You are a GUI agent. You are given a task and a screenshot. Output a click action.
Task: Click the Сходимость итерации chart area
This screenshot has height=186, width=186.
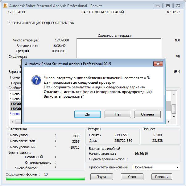click(119, 48)
